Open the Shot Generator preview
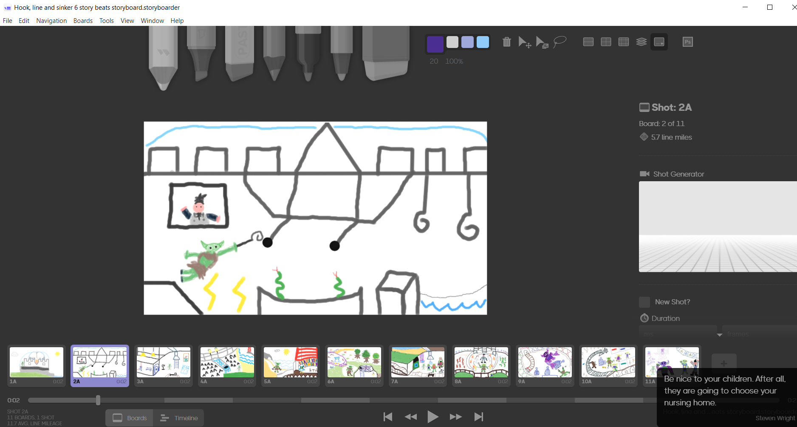This screenshot has width=797, height=427. pyautogui.click(x=718, y=227)
